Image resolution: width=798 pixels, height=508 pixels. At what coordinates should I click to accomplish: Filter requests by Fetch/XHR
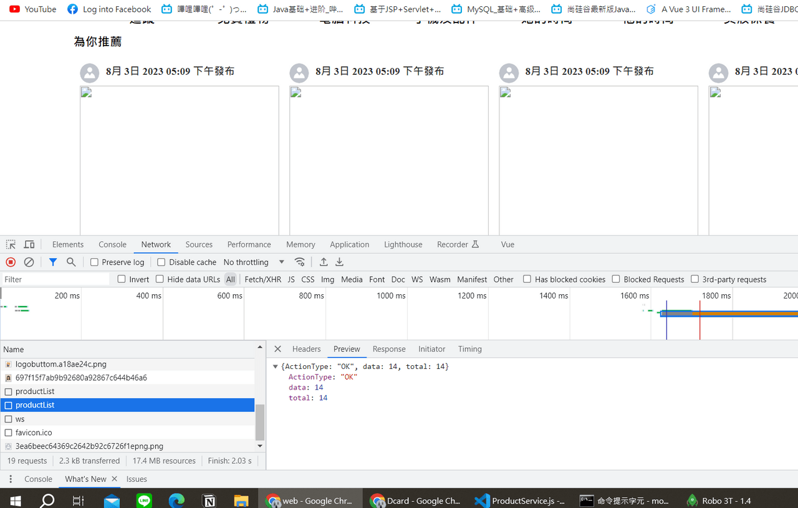pyautogui.click(x=262, y=279)
